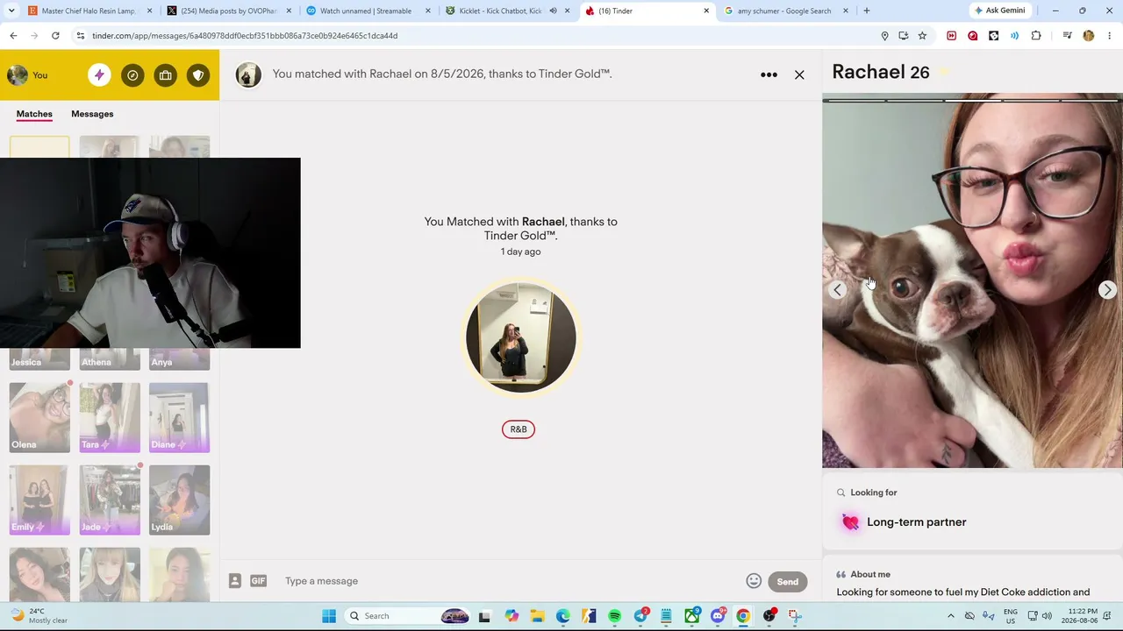Open File Explorer from the taskbar
Viewport: 1123px width, 631px height.
pos(537,616)
